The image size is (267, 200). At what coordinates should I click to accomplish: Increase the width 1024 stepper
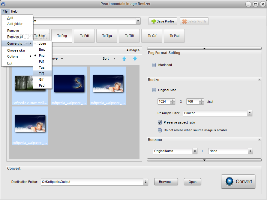click(x=172, y=100)
